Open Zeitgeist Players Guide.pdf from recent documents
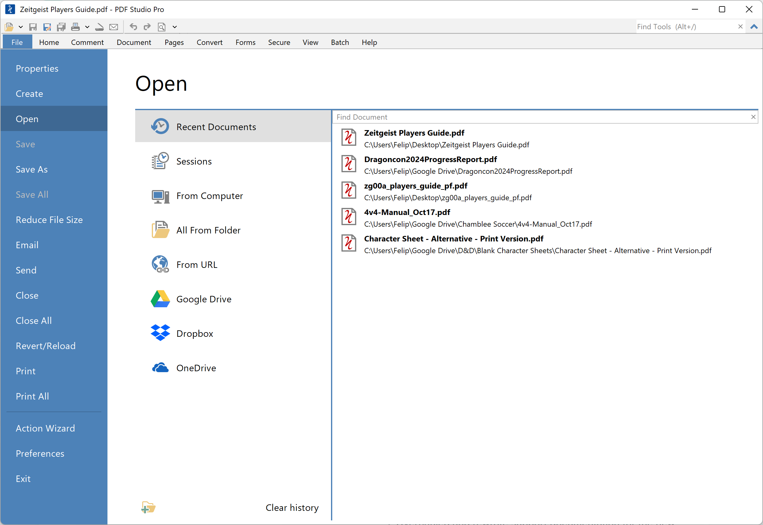Image resolution: width=763 pixels, height=525 pixels. [x=414, y=133]
